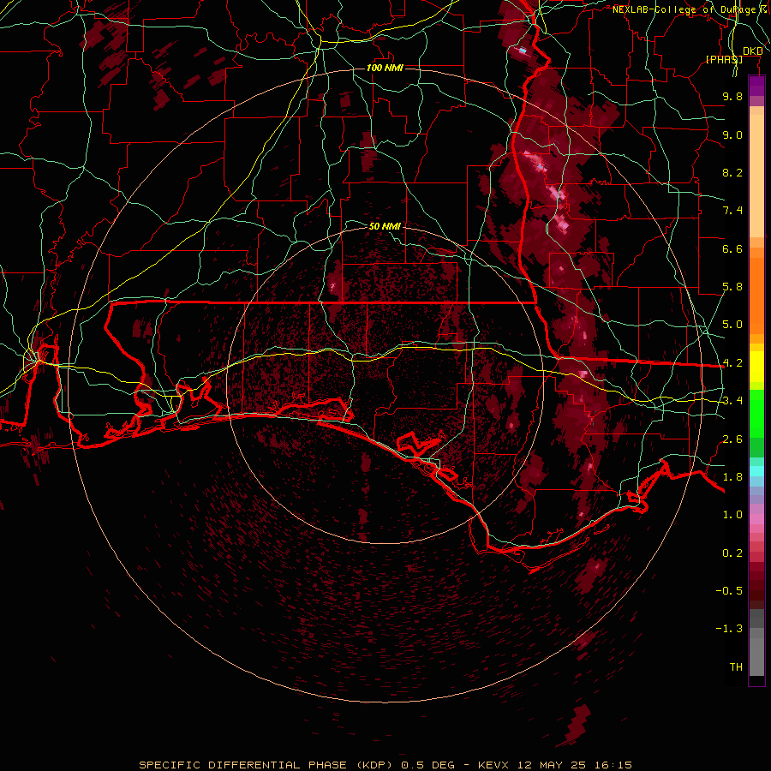771x771 pixels.
Task: Click the 6.6 value on the color scale
Action: tap(732, 248)
